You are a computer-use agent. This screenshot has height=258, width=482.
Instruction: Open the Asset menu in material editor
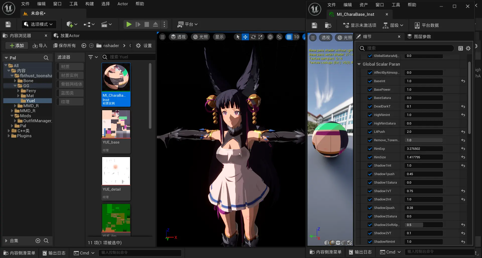(x=364, y=5)
